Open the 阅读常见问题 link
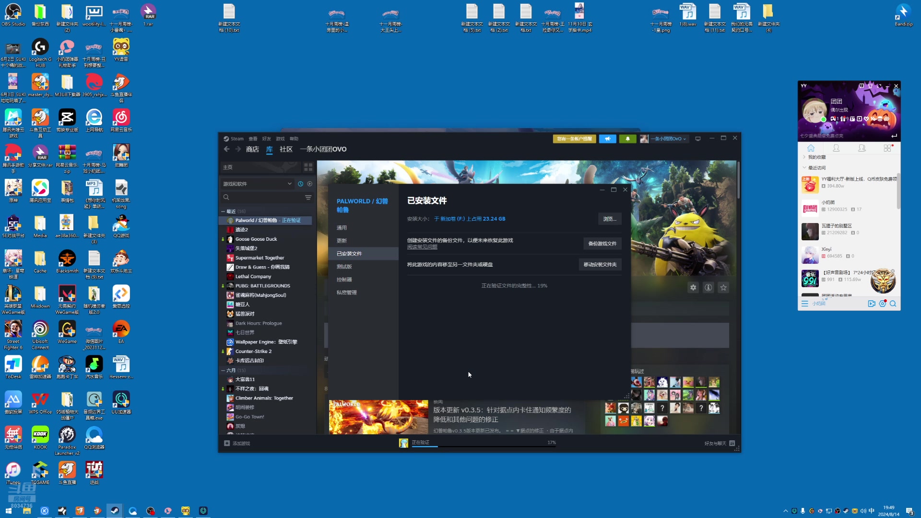The image size is (921, 518). (x=422, y=247)
